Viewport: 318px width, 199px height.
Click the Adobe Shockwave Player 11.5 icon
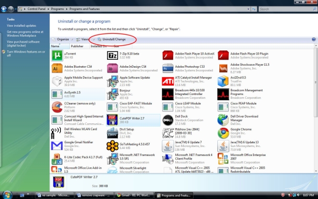point(223,68)
